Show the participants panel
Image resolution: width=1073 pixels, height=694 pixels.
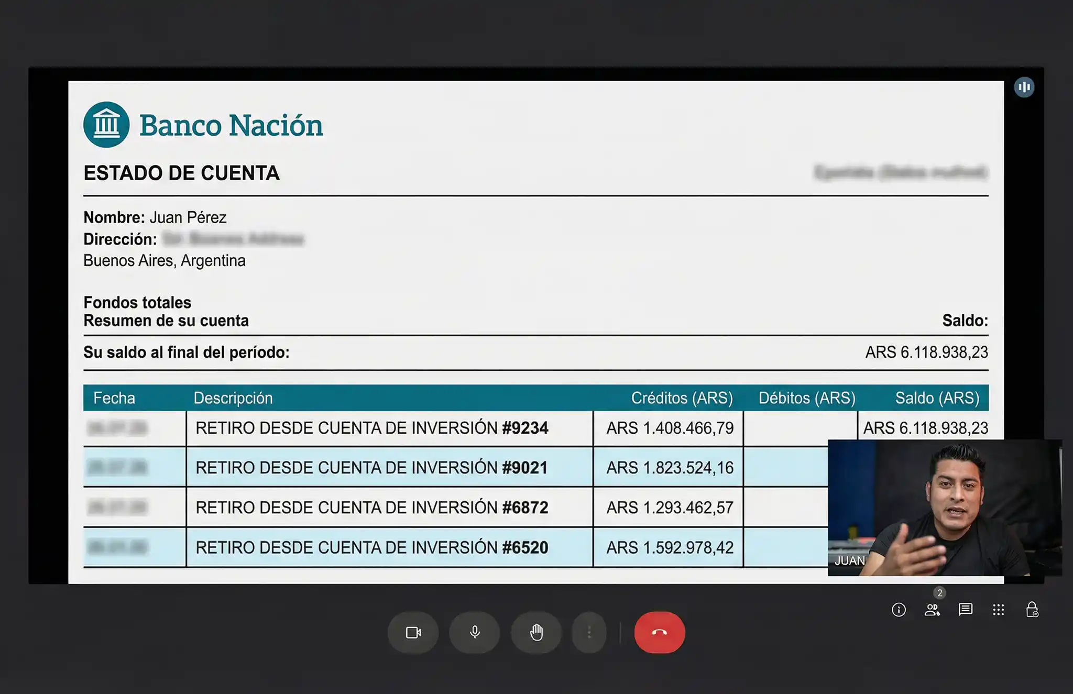click(x=932, y=610)
